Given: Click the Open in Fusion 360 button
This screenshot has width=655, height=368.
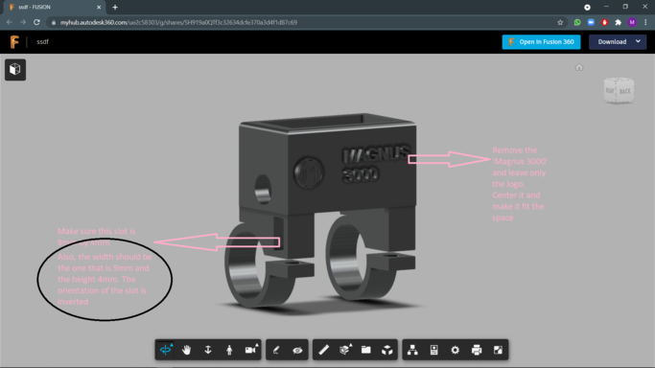Looking at the screenshot, I should click(x=541, y=42).
